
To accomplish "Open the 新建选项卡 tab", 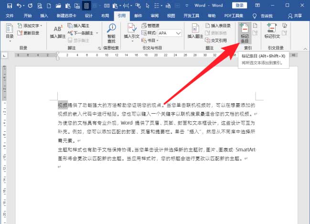I will click(66, 16).
